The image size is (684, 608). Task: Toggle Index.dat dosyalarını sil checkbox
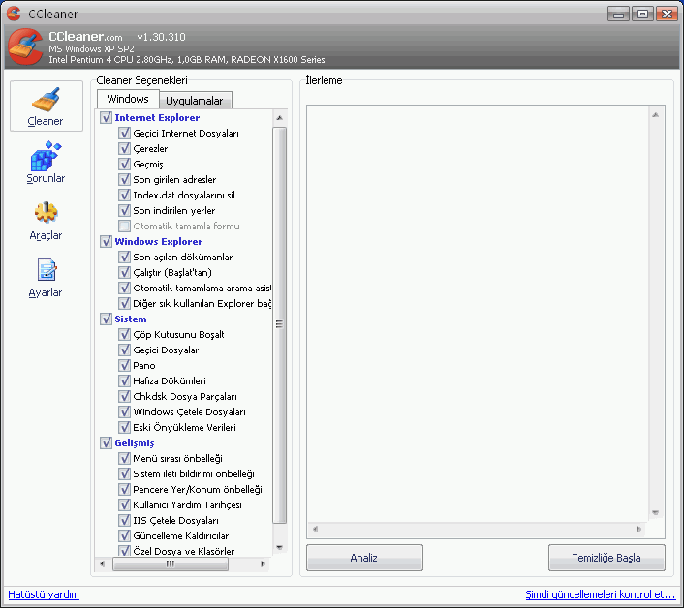[124, 195]
